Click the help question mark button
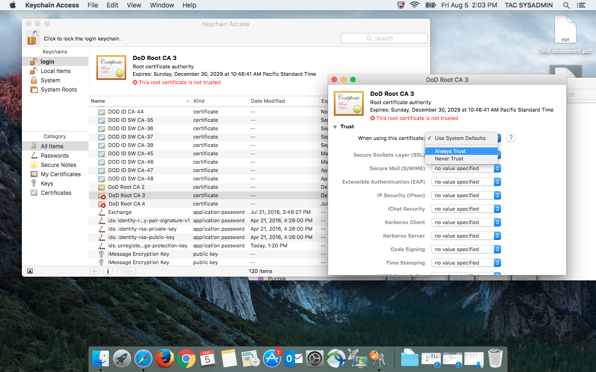The image size is (596, 372). [x=511, y=138]
